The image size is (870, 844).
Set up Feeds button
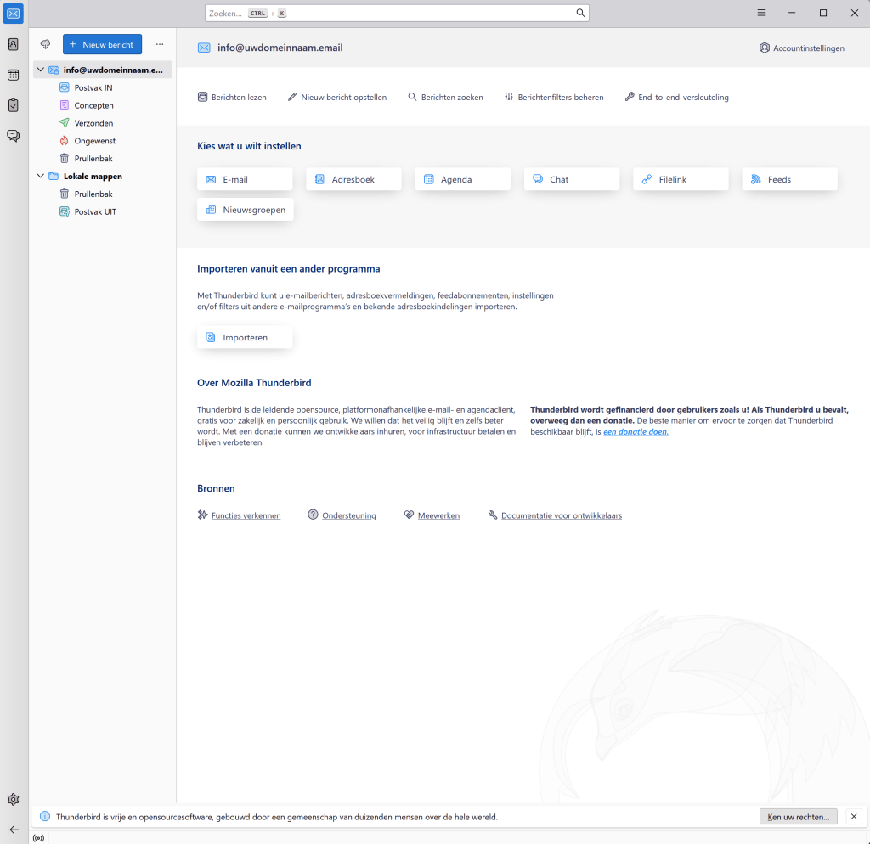790,179
